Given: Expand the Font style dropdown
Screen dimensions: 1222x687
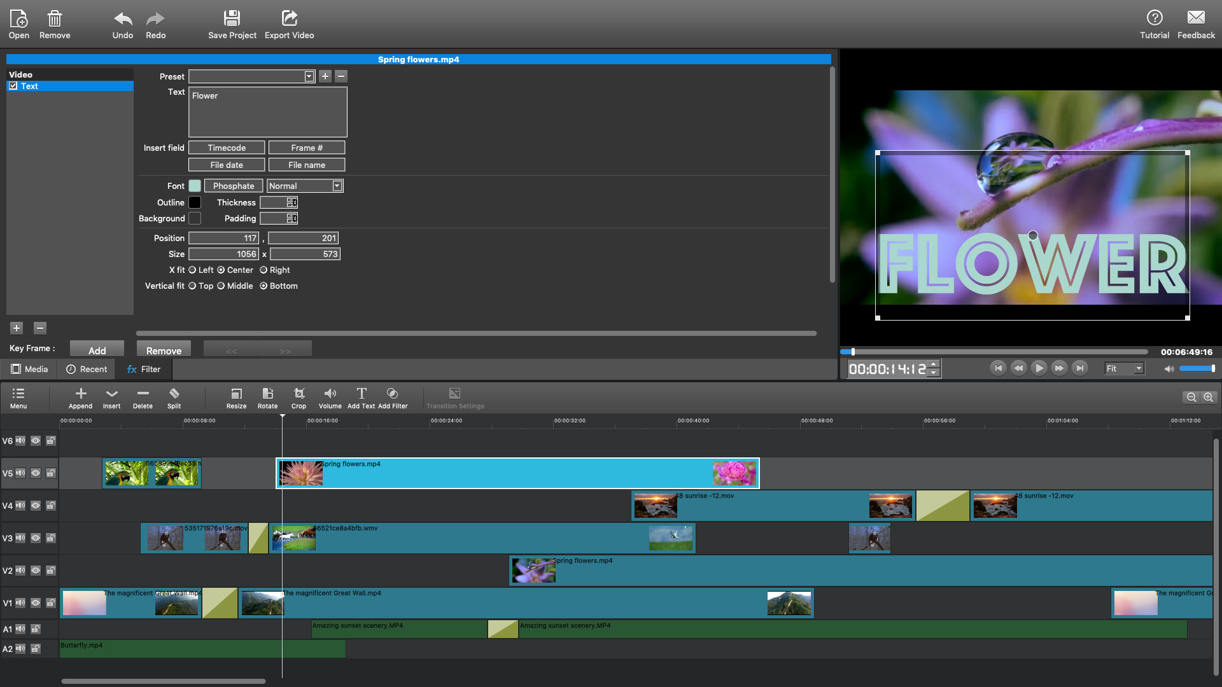Looking at the screenshot, I should (x=337, y=185).
